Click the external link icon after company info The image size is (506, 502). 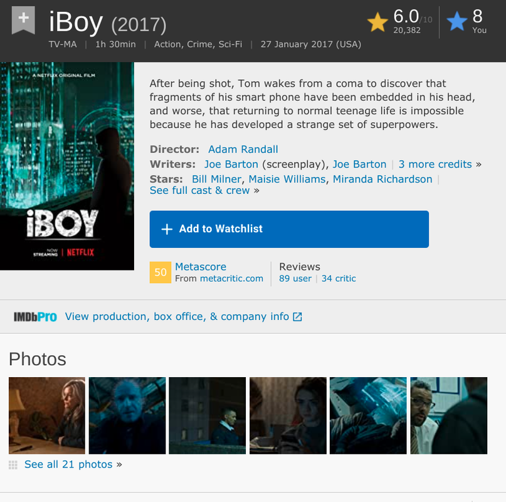[297, 317]
